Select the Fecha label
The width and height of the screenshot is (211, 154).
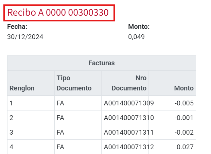pos(17,27)
